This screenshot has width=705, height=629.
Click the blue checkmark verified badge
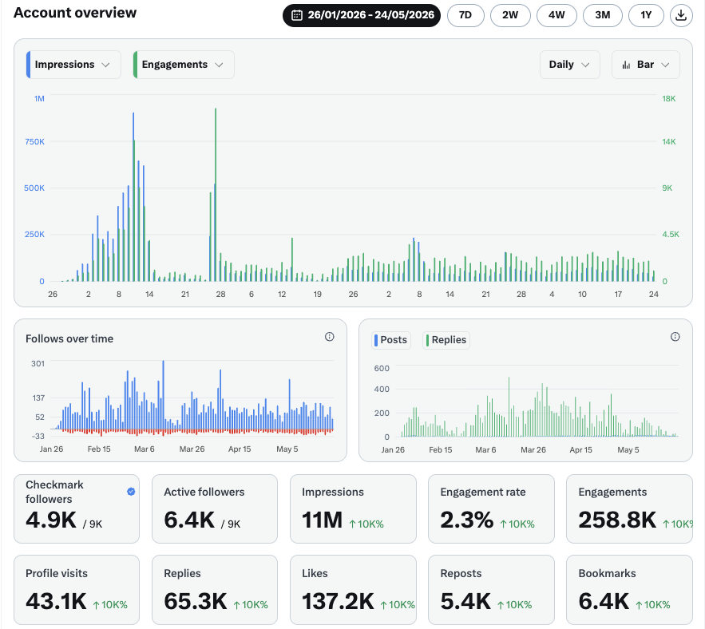click(x=131, y=492)
